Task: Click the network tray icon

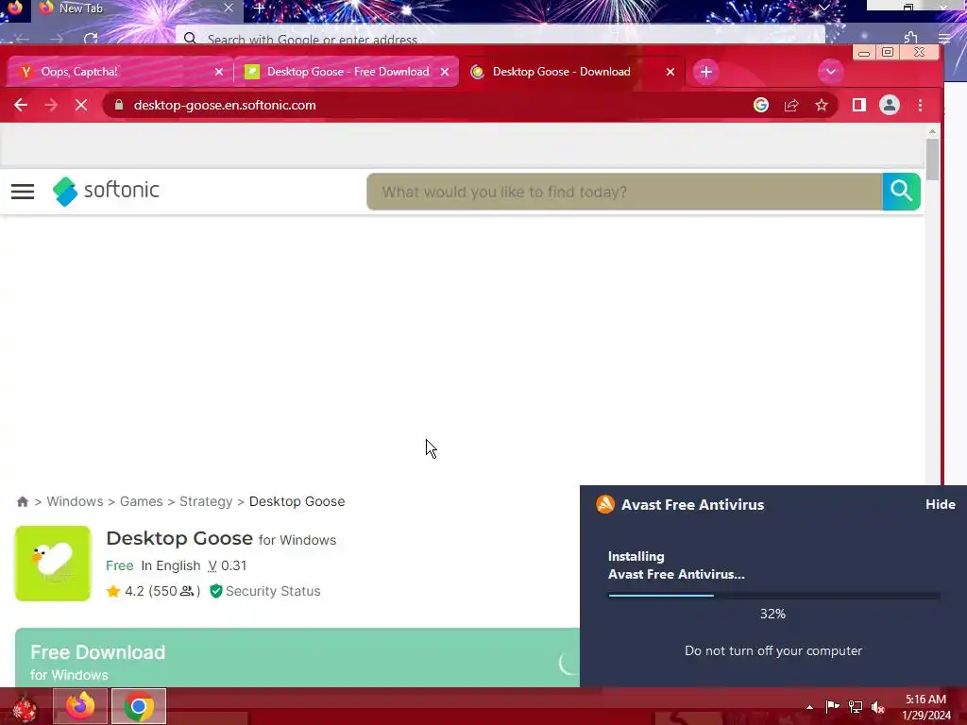Action: (x=856, y=706)
